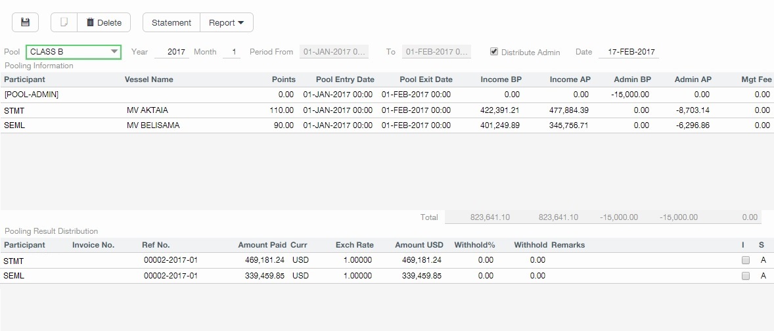Select the [POOL-ADMIN] participant row
774x331 pixels.
click(32, 95)
